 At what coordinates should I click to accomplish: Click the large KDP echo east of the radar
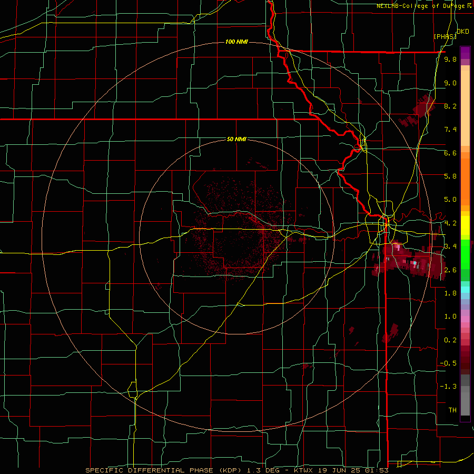pos(408,261)
